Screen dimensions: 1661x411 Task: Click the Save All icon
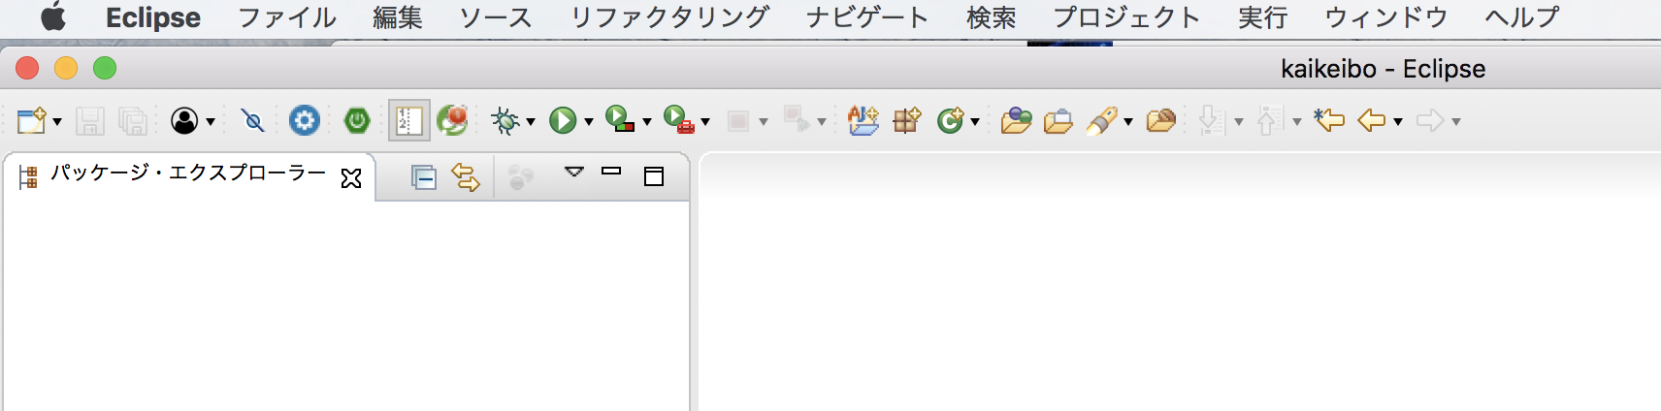click(x=133, y=120)
